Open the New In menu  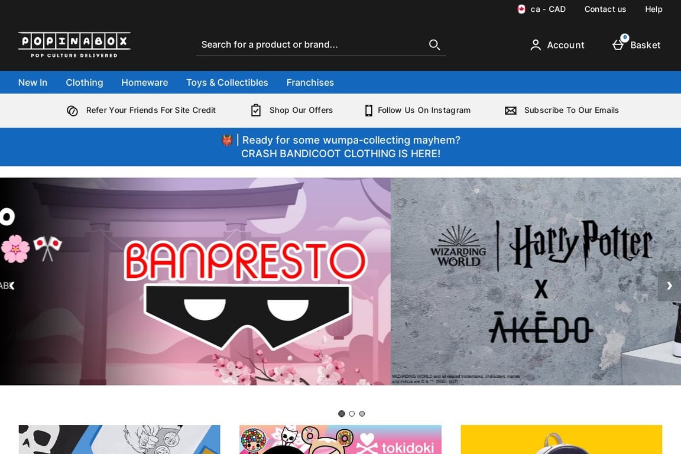[x=33, y=83]
